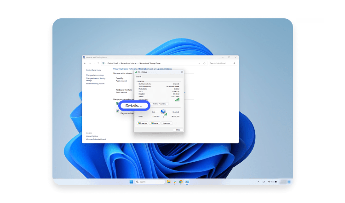Screen dimensions: 345x203
Task: Open the Windows Start button
Action: (131, 182)
